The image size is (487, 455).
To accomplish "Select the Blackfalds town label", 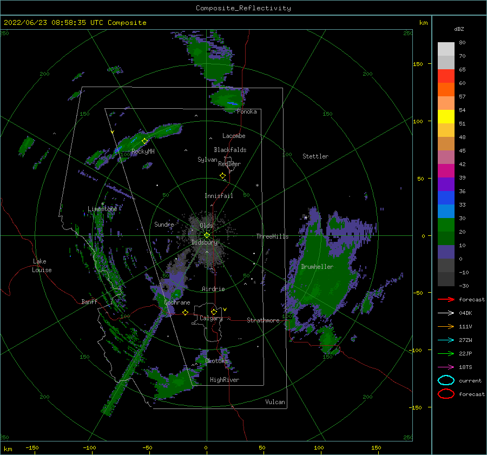I will coord(230,150).
